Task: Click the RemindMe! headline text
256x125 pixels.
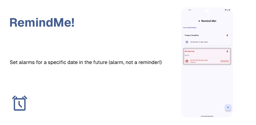Action: (42, 23)
